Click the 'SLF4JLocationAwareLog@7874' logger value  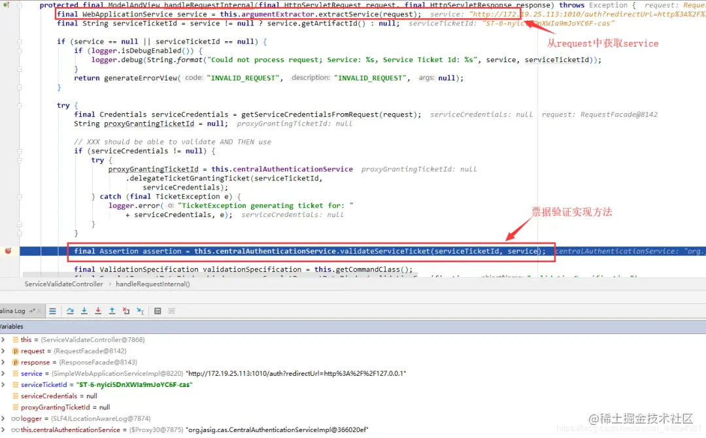pyautogui.click(x=101, y=418)
